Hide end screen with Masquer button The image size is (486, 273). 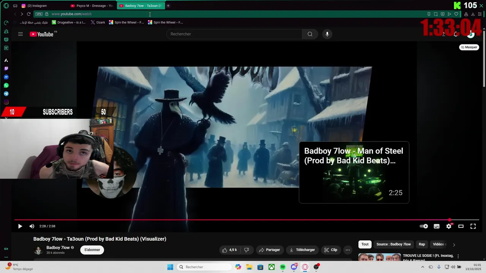coord(469,47)
